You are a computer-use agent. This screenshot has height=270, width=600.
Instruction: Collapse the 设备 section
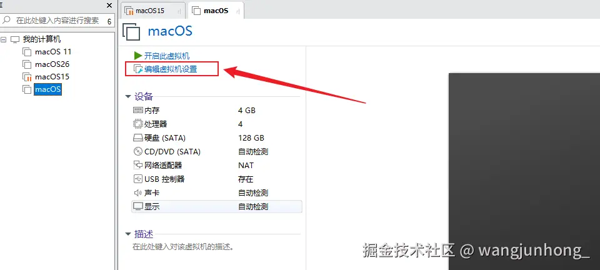point(128,97)
